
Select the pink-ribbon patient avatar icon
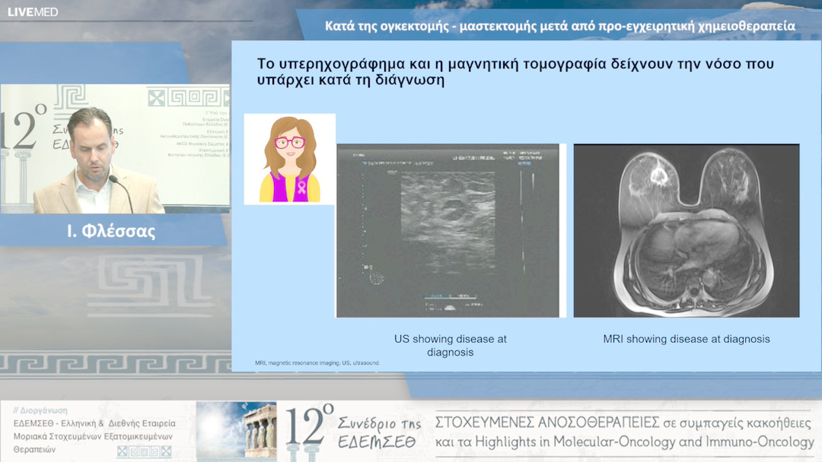click(x=289, y=160)
